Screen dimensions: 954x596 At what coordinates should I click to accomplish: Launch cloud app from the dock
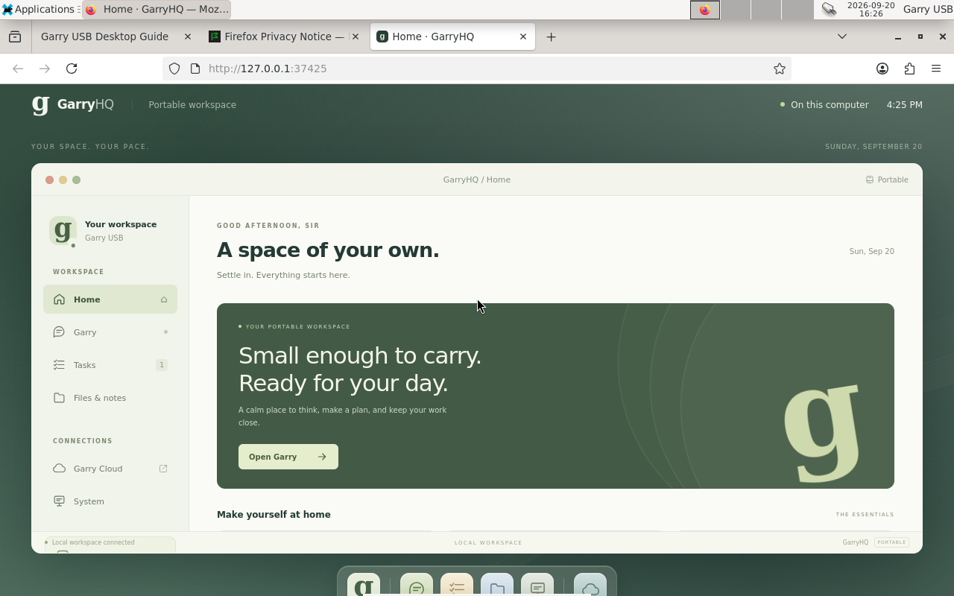590,585
